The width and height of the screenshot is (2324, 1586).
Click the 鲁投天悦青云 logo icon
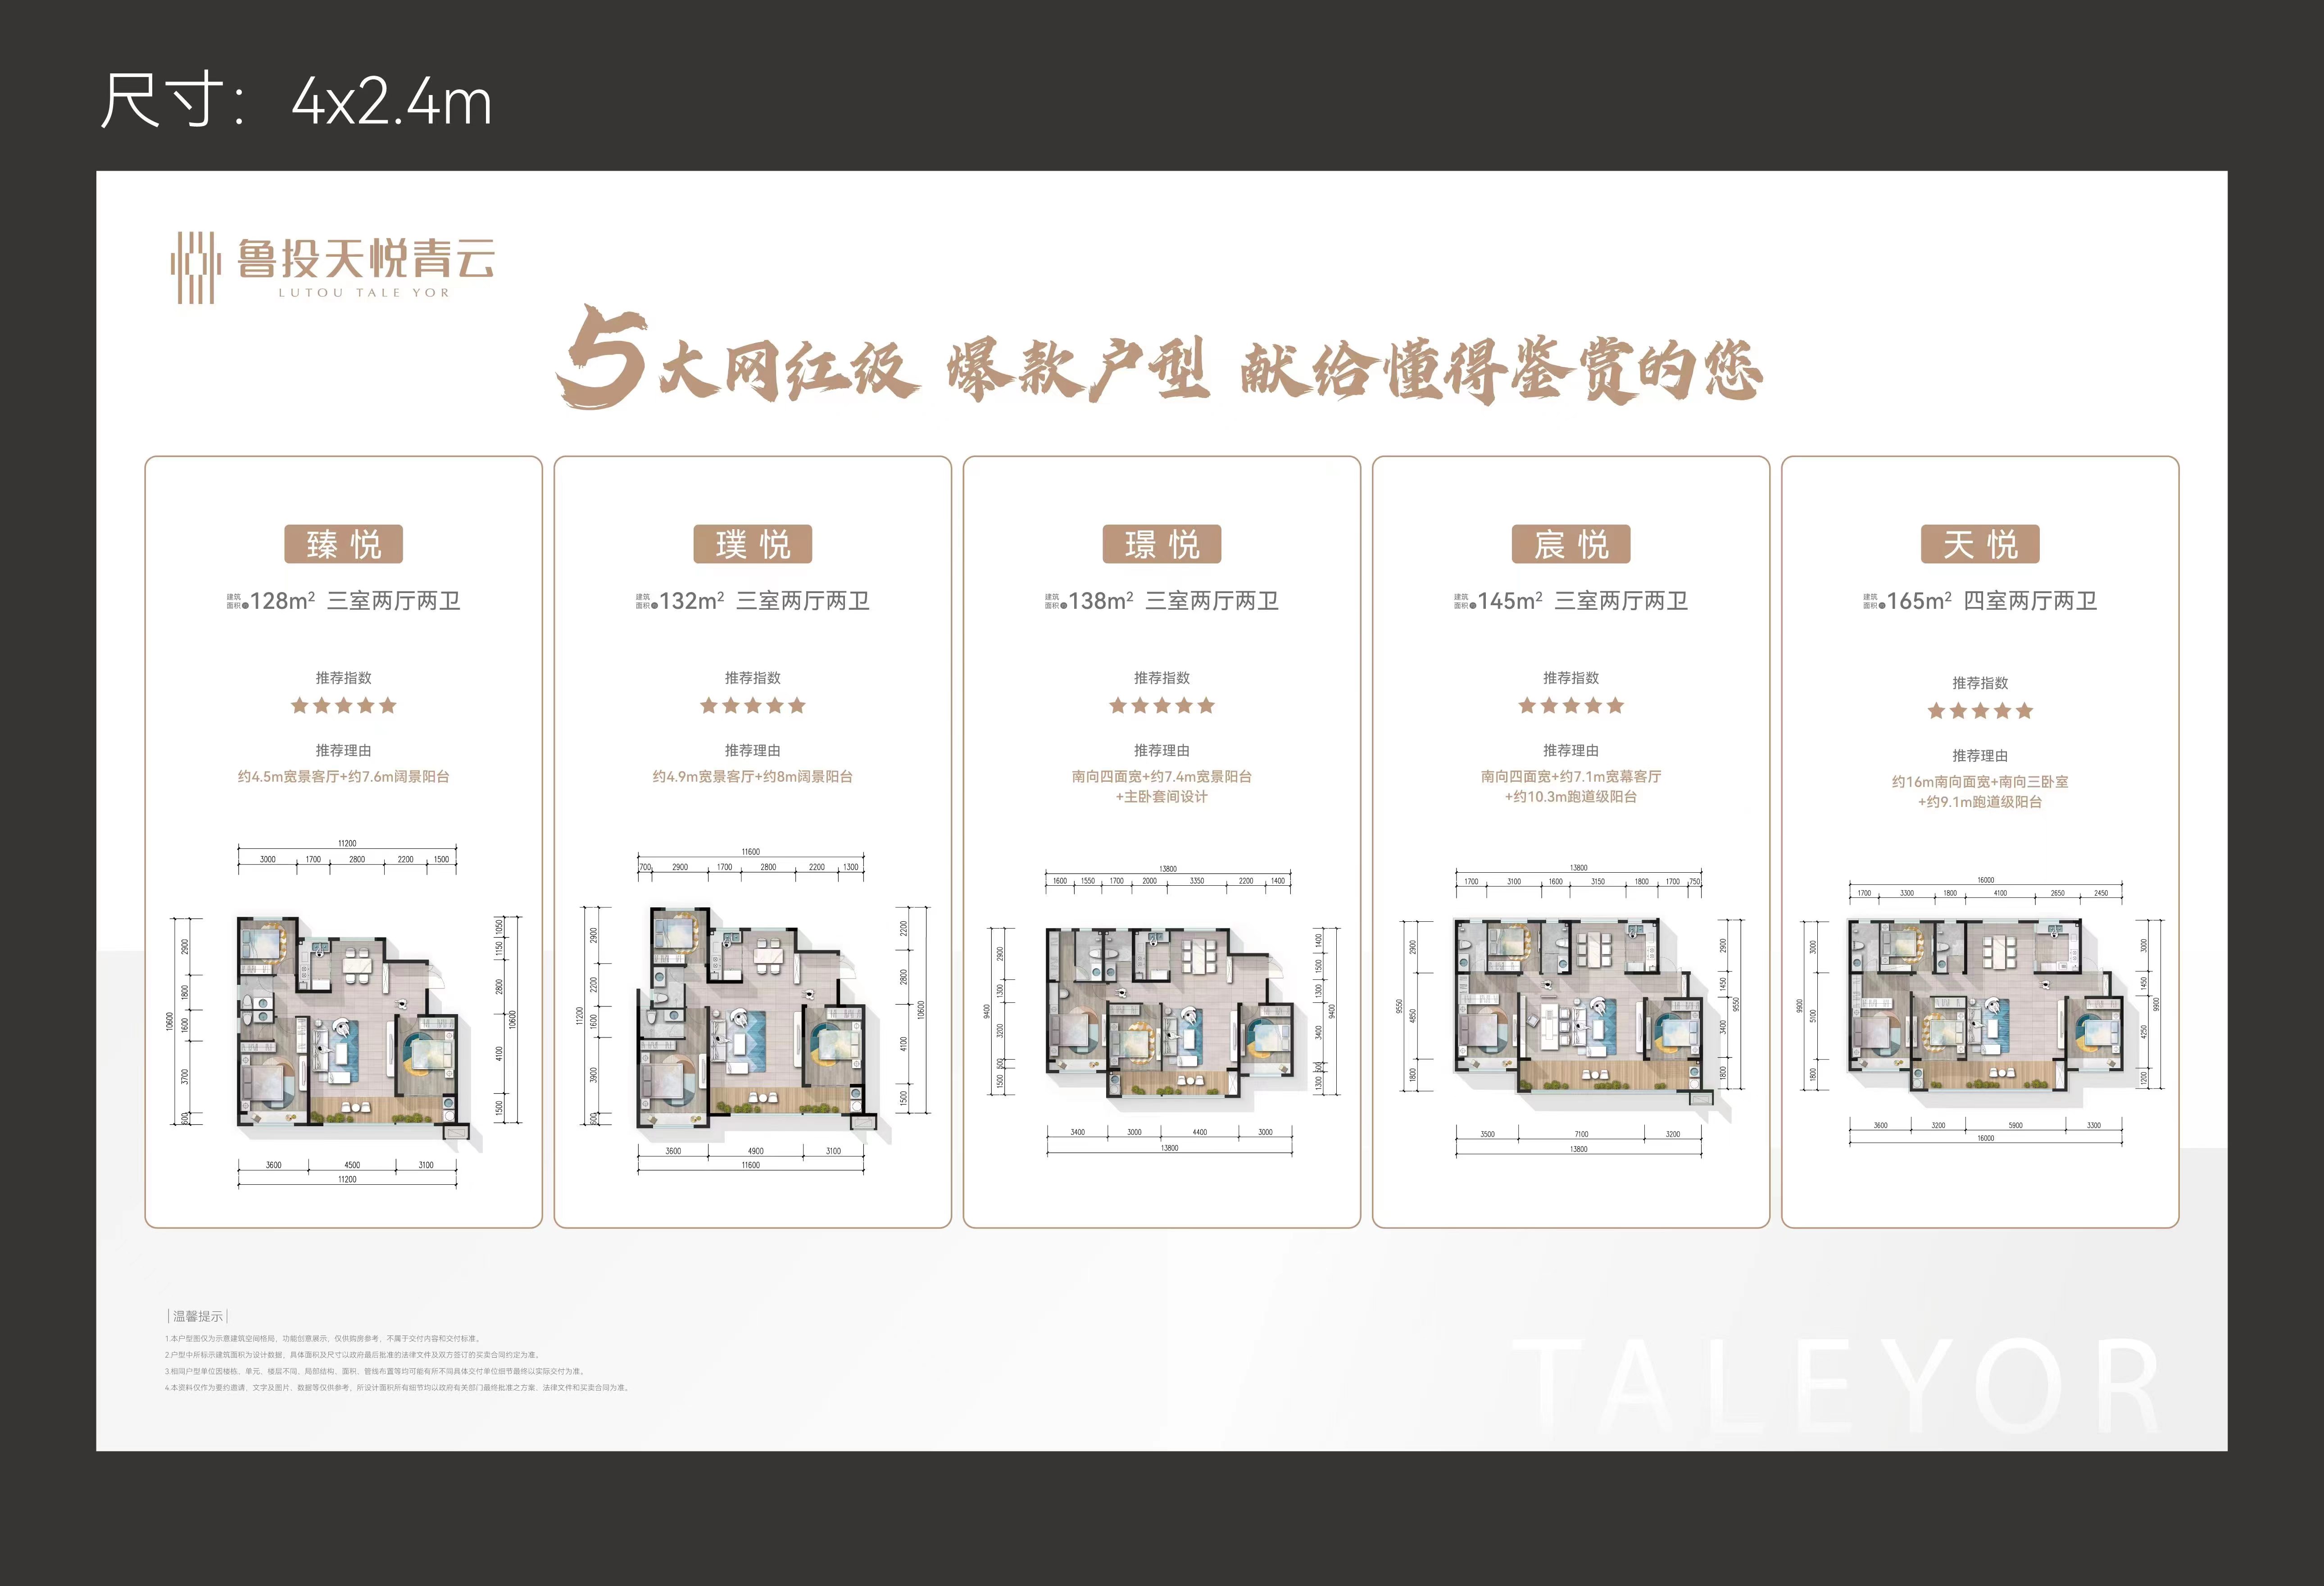[195, 267]
